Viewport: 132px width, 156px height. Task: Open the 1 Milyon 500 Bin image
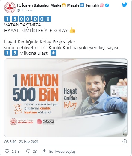coord(66,98)
